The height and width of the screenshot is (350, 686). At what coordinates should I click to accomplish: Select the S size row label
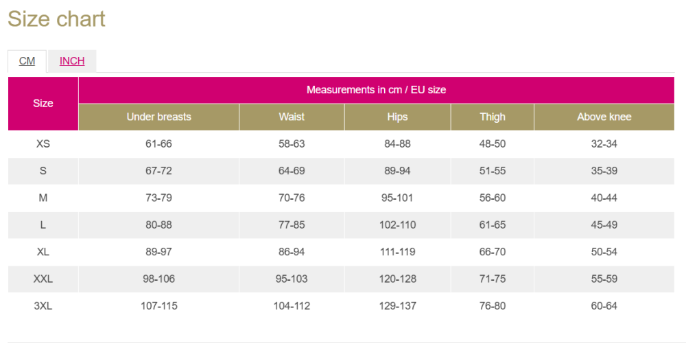coord(43,171)
